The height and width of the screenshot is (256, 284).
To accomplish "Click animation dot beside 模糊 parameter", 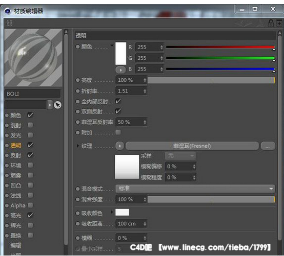I will (x=78, y=238).
